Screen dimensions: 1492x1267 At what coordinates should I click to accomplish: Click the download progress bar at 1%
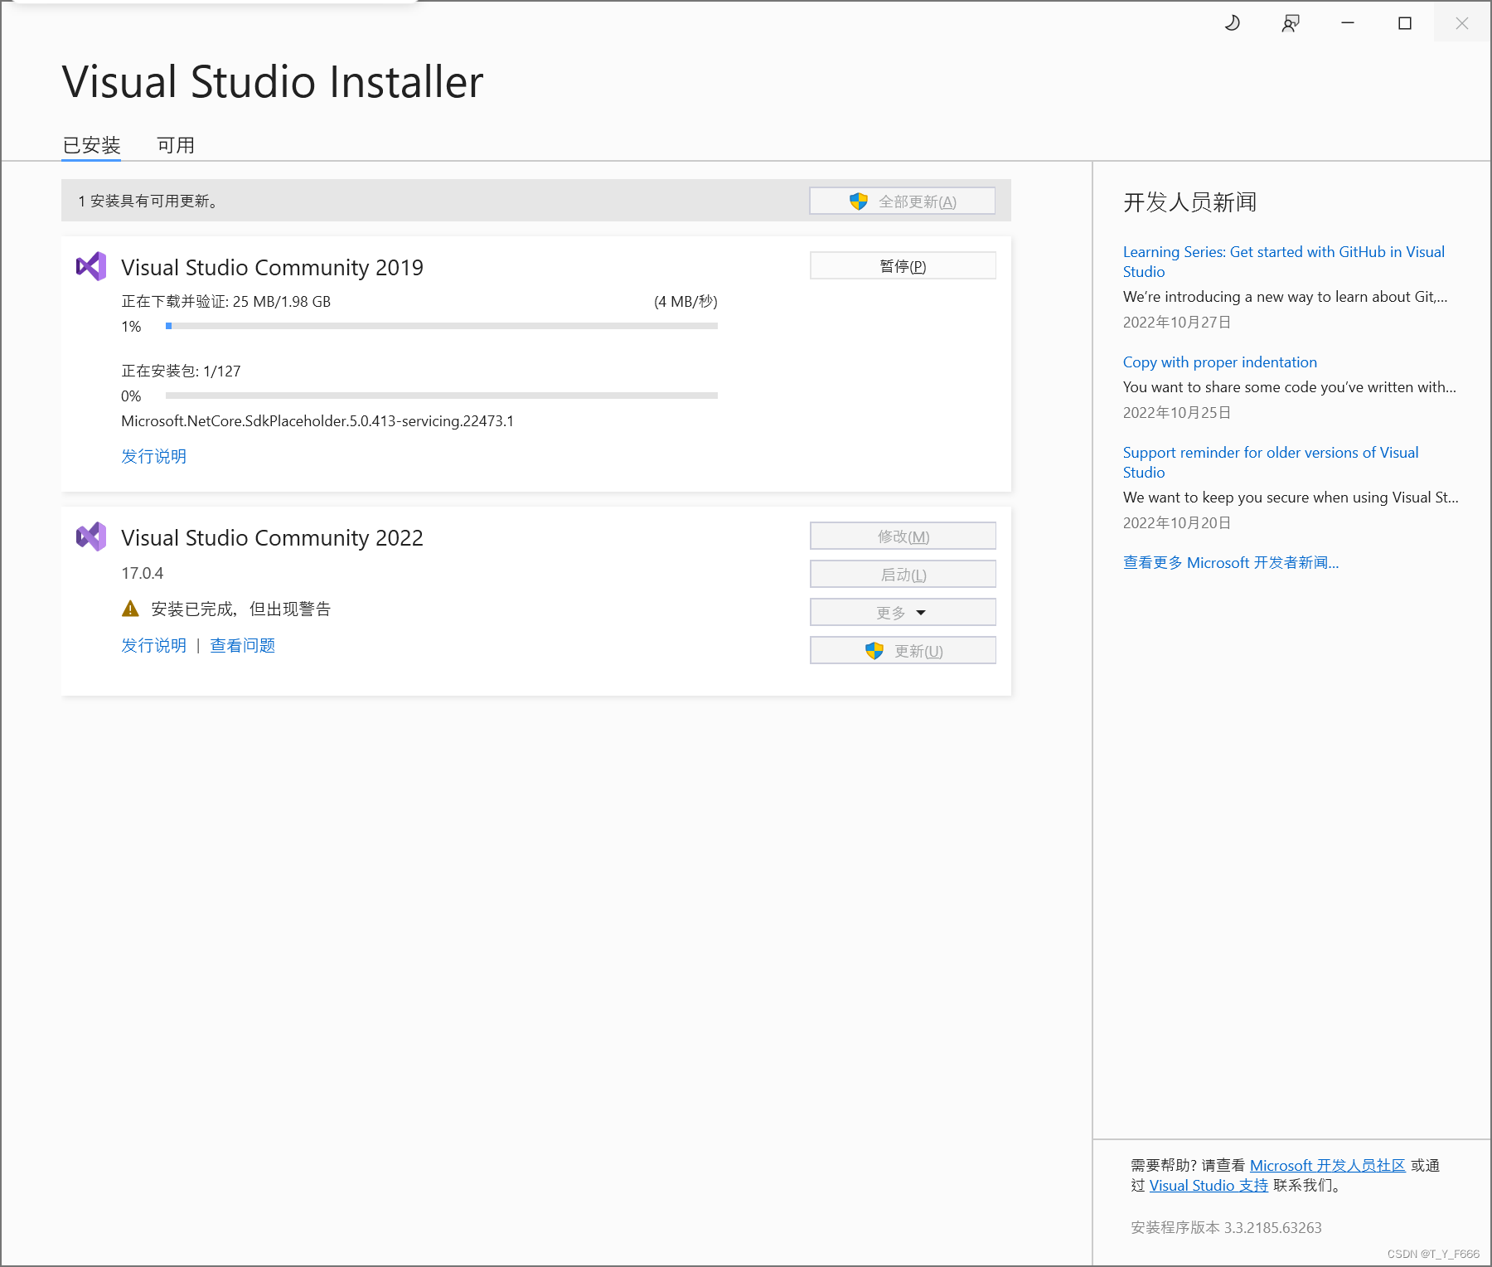click(x=442, y=326)
